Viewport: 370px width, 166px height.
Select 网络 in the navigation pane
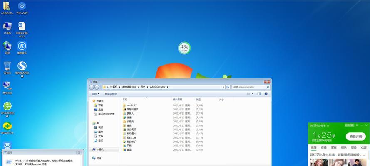97,158
